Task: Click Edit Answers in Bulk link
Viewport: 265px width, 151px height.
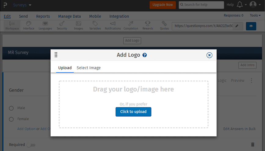Action: tap(239, 129)
